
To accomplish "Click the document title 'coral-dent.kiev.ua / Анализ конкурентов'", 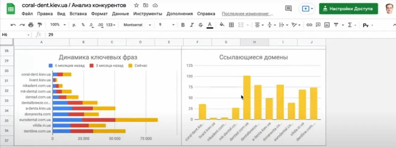I will [x=74, y=5].
